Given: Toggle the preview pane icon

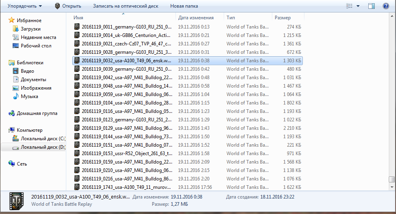Looking at the screenshot, I should coord(372,6).
